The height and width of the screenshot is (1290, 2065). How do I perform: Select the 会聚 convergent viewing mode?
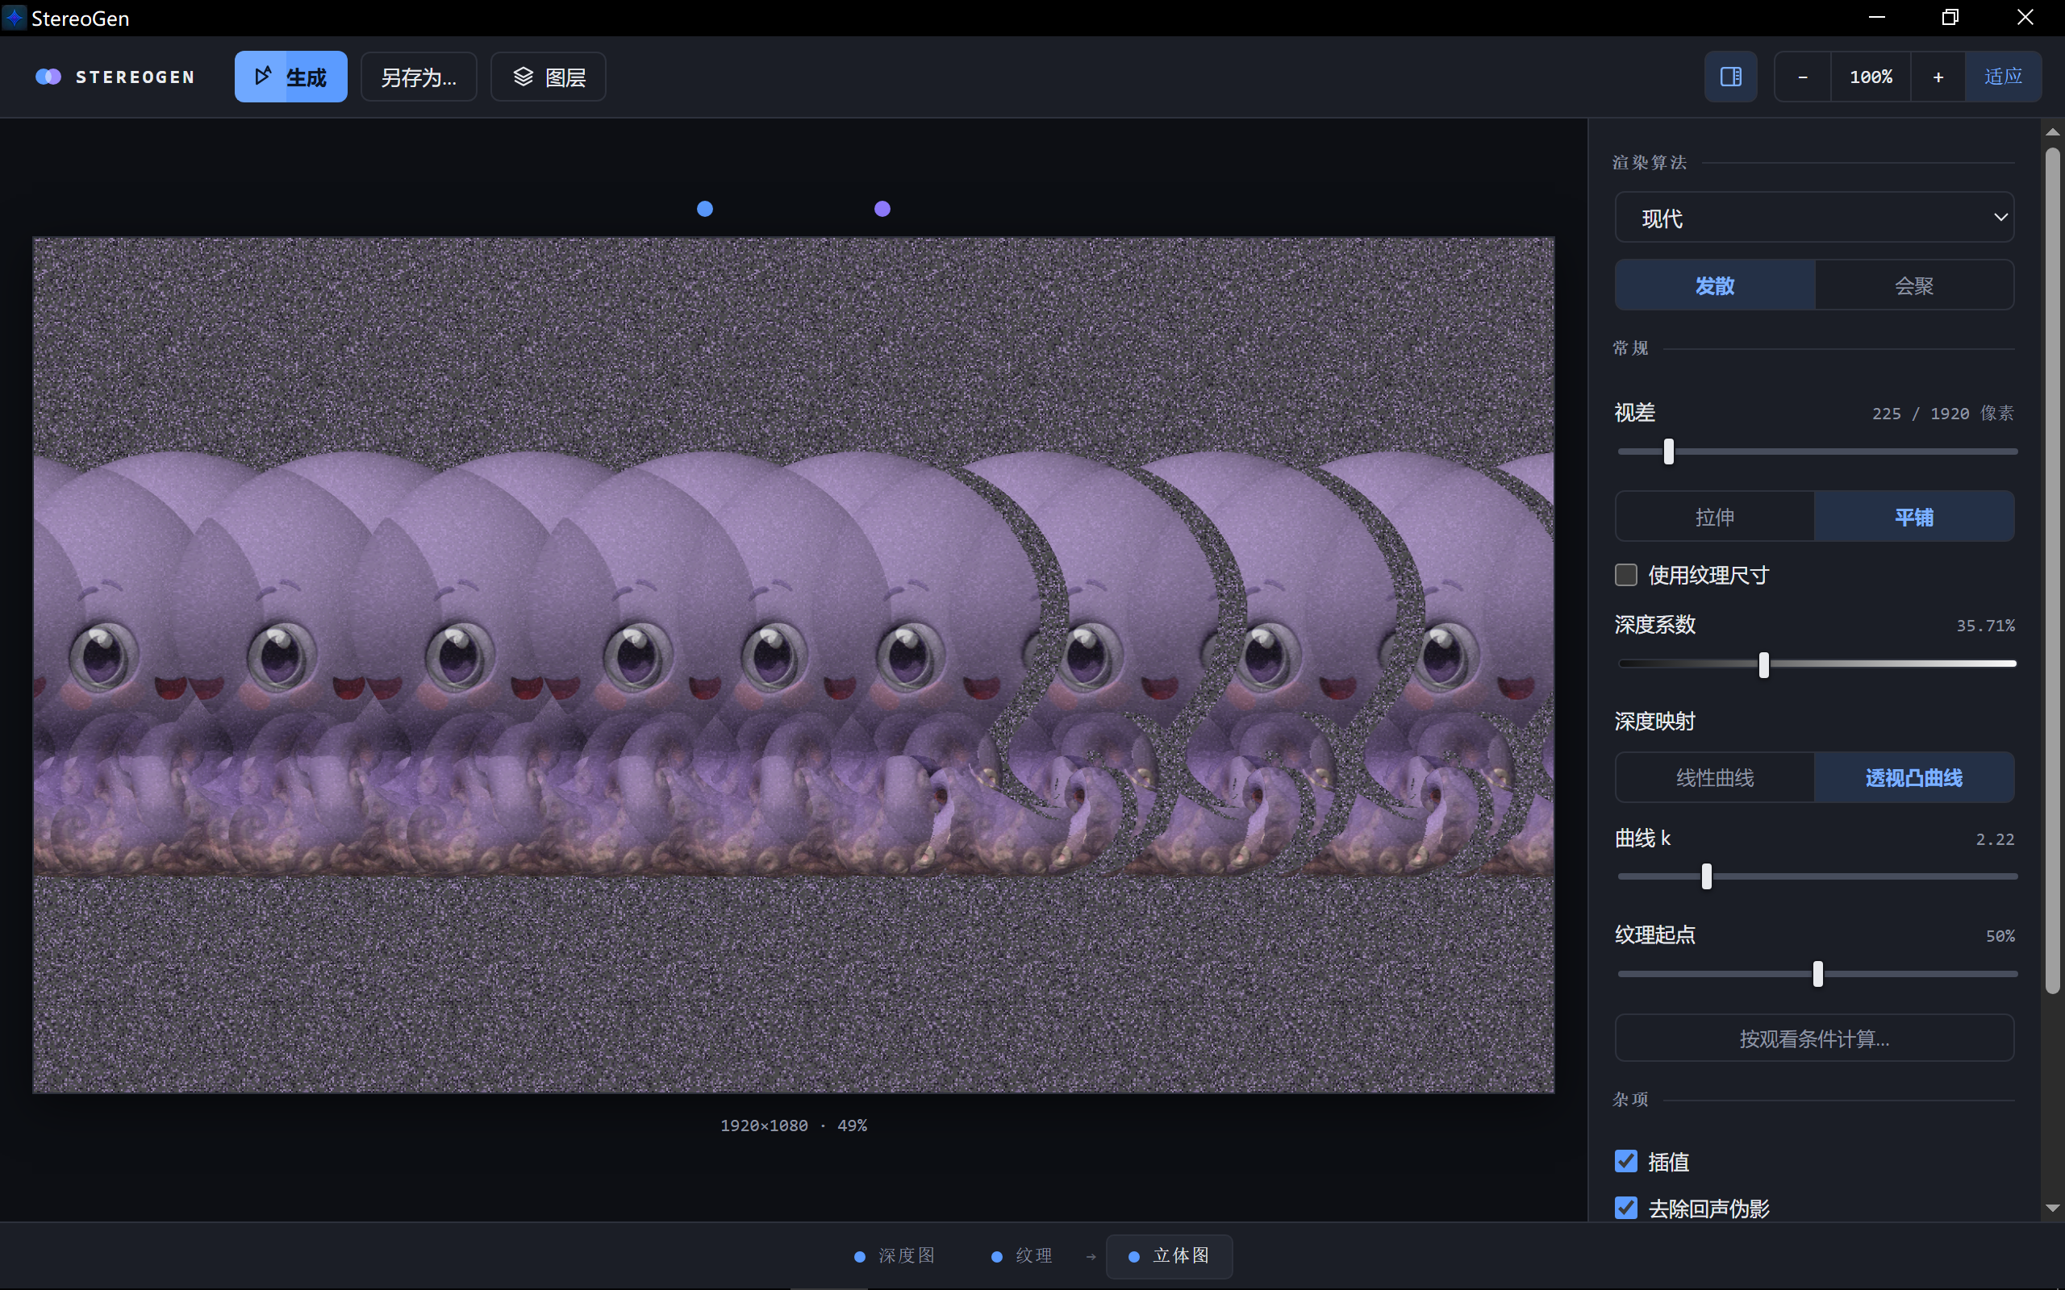pos(1914,285)
